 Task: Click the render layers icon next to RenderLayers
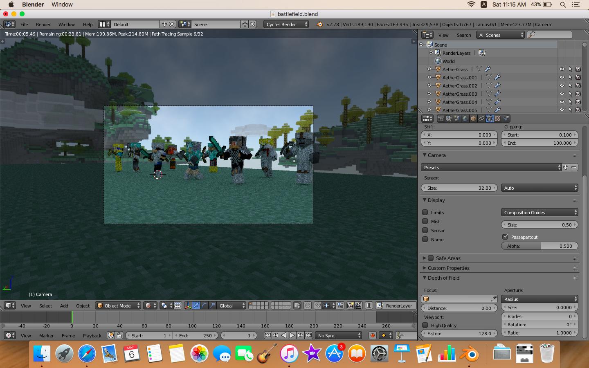(481, 53)
